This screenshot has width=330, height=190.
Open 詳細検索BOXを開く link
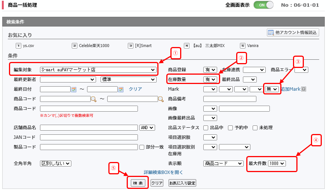coord(163,172)
